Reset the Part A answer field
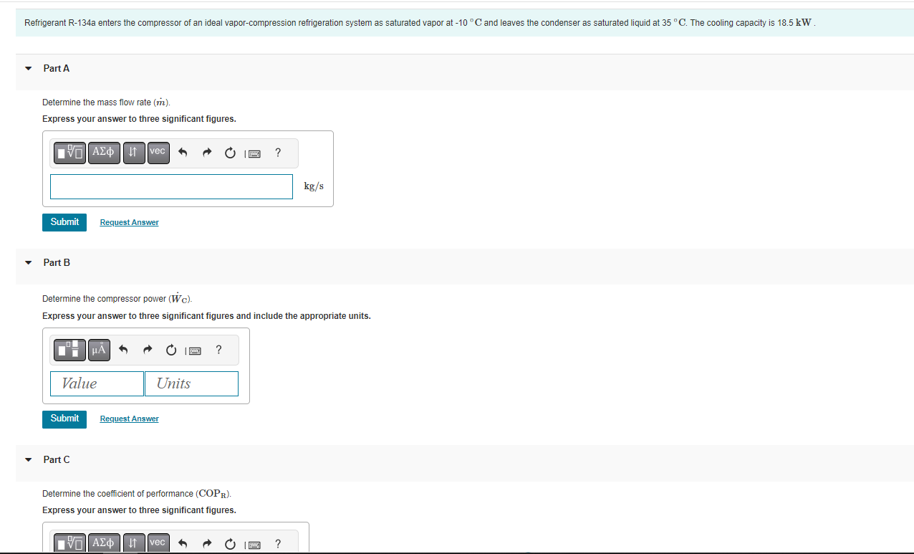 point(230,153)
